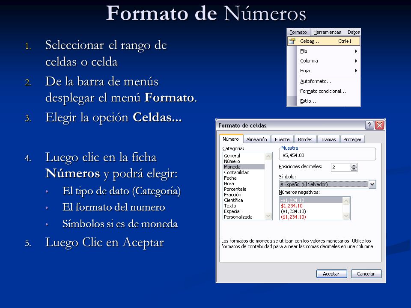This screenshot has height=308, width=411.
Task: Select Autoformato... menu entry
Action: [x=324, y=81]
